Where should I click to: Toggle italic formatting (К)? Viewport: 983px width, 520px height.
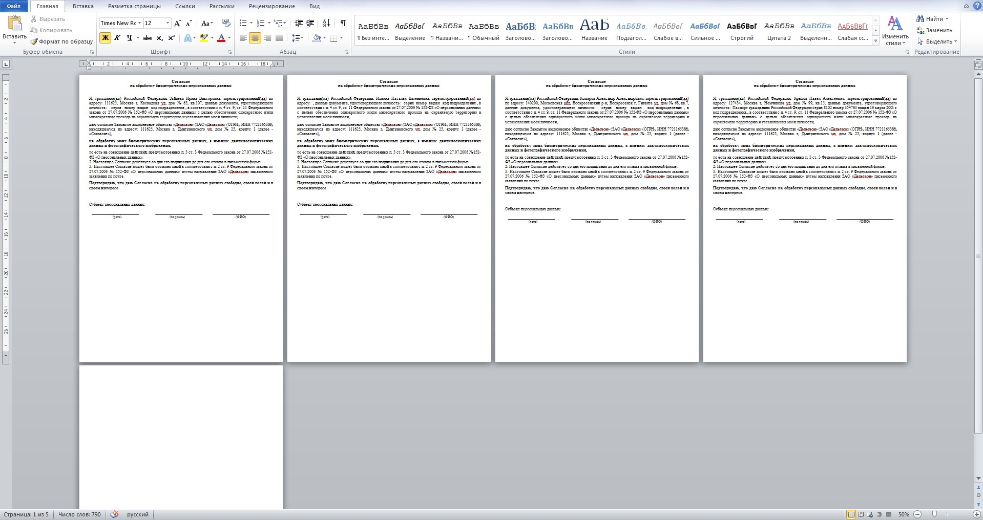117,38
